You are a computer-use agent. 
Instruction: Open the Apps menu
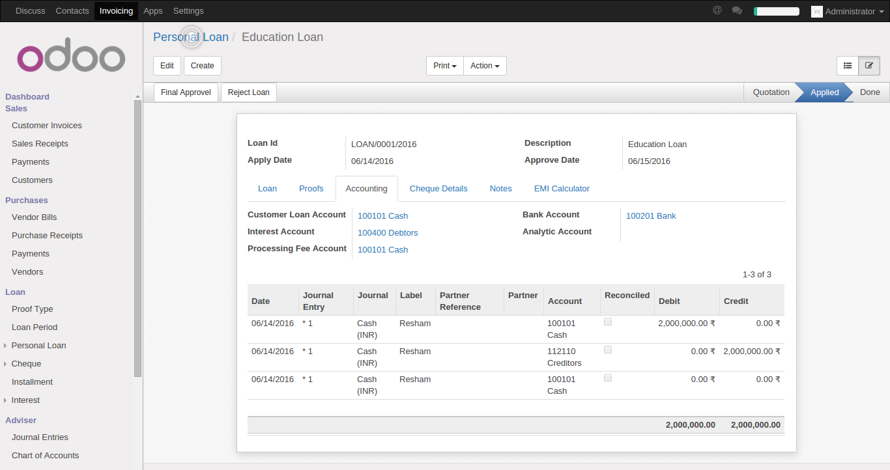tap(153, 11)
